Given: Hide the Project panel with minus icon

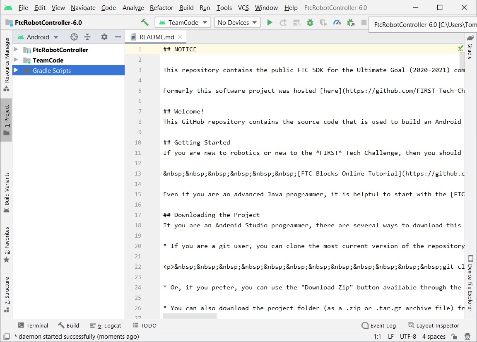Looking at the screenshot, I should (x=118, y=37).
